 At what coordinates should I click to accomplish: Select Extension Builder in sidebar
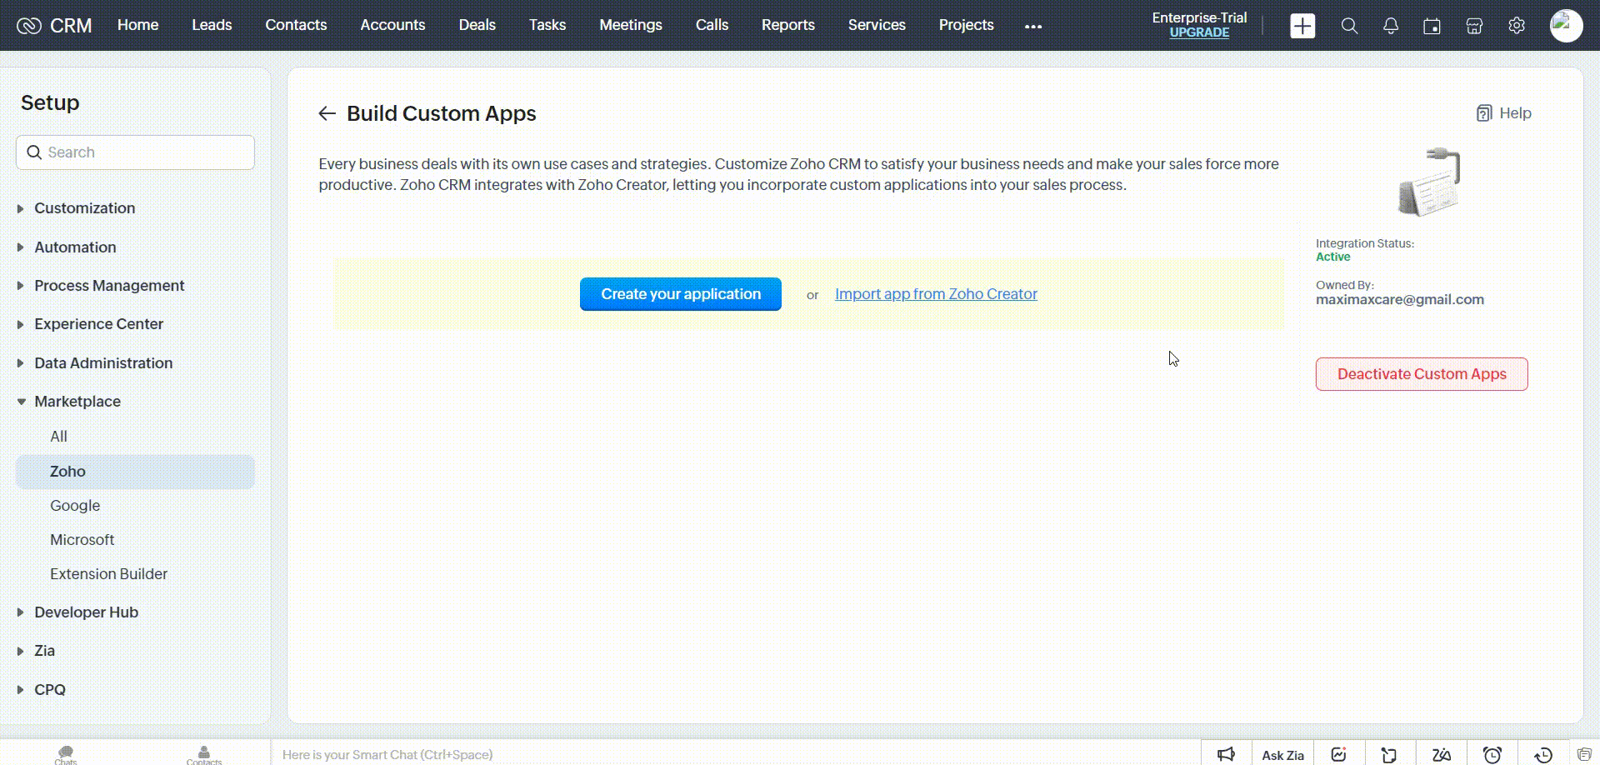(x=108, y=574)
